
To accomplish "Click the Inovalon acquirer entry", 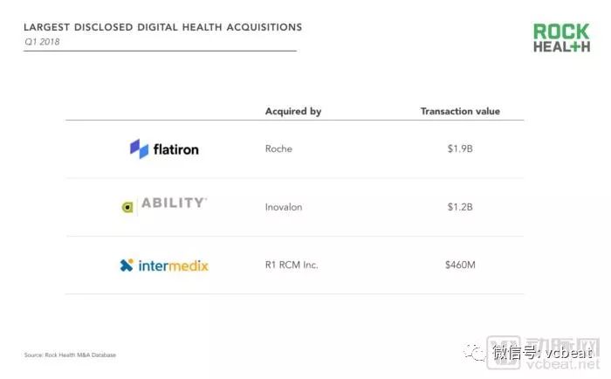I will pyautogui.click(x=284, y=207).
